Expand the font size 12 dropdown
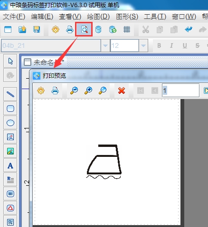Viewport: 208px width, 227px height. [x=143, y=45]
